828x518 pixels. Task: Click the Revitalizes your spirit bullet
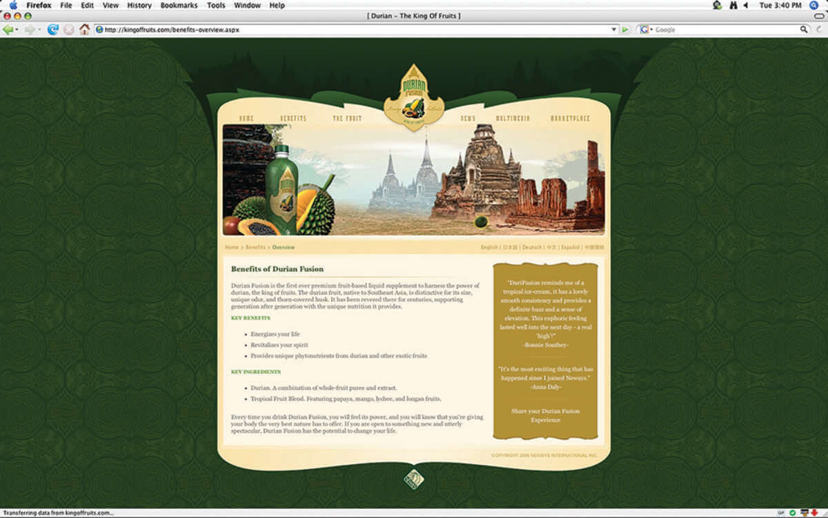[x=279, y=345]
